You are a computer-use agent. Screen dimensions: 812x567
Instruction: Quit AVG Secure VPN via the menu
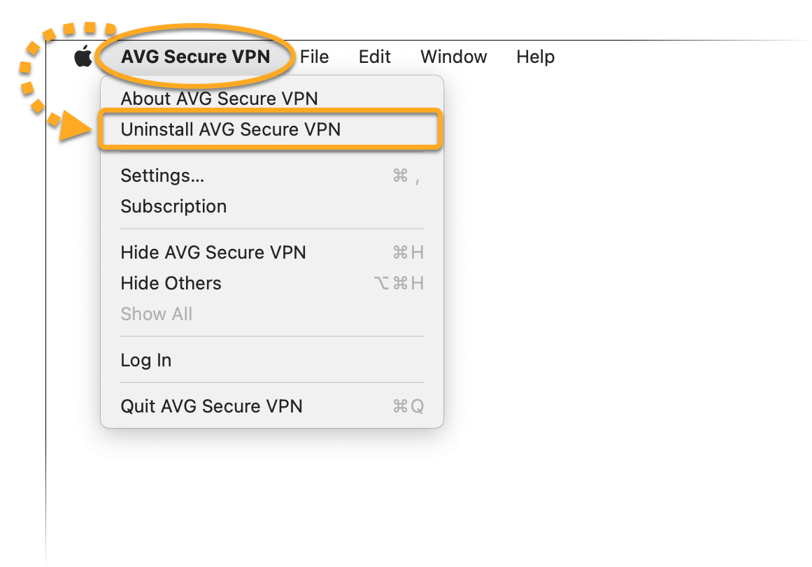(x=211, y=406)
